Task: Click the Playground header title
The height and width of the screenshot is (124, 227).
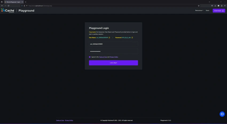Action: (x=26, y=11)
